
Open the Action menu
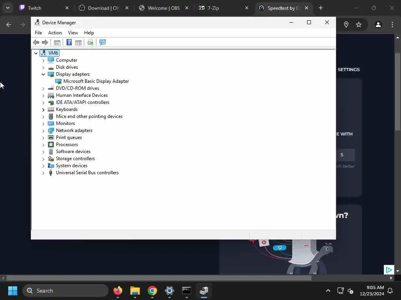55,33
